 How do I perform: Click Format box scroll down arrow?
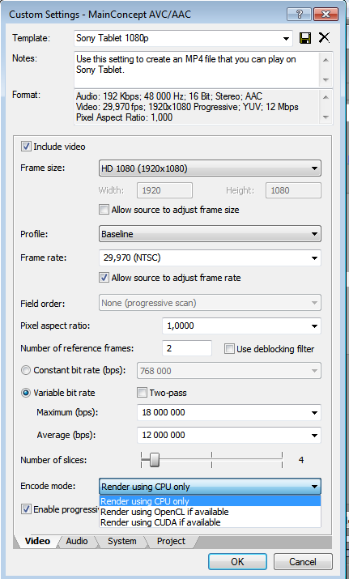326,117
